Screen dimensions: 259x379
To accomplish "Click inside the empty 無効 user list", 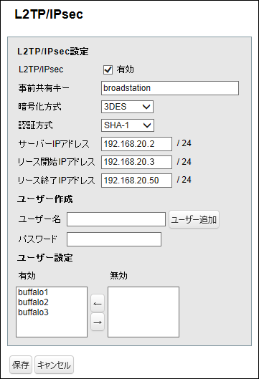I will (143, 312).
